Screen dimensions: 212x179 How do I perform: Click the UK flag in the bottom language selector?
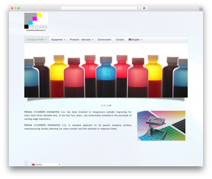tap(33, 165)
